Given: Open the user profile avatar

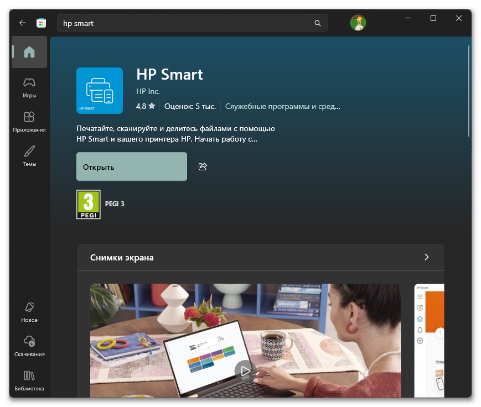Looking at the screenshot, I should [358, 23].
